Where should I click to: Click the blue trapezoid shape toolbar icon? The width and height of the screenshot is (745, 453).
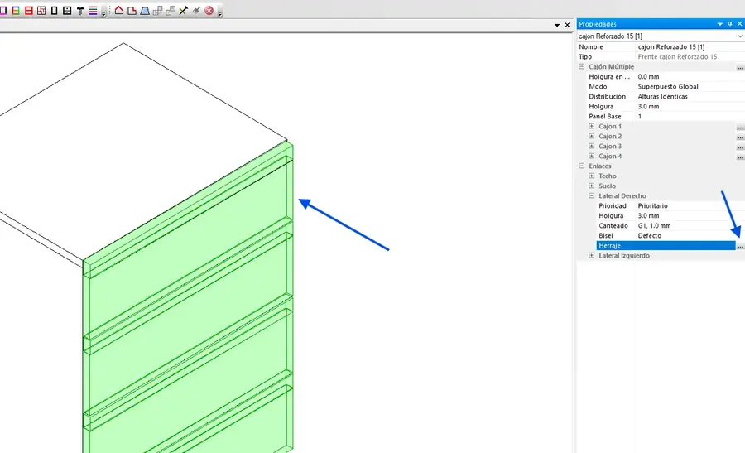coord(145,11)
